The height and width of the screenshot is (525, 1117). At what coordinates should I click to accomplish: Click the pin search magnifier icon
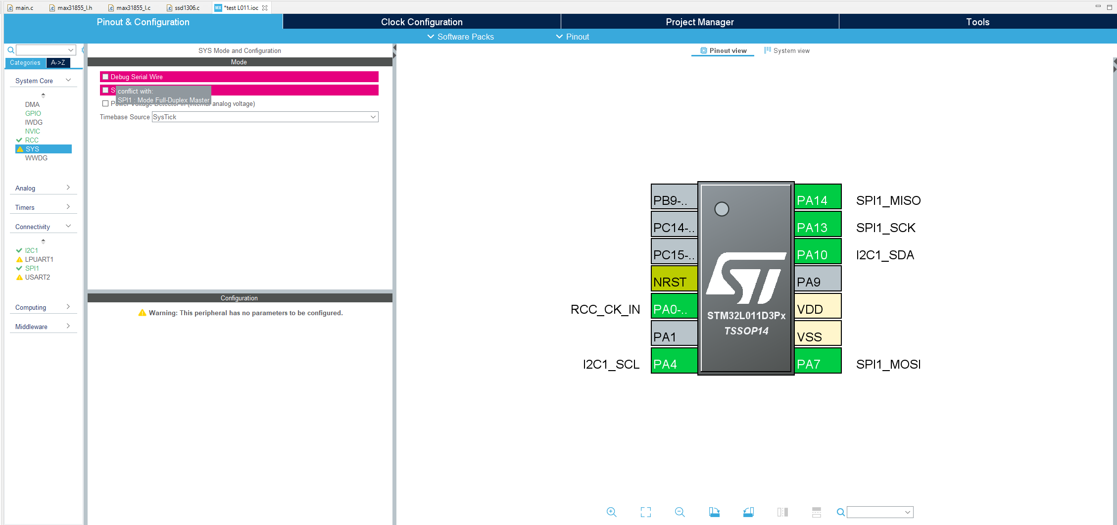point(840,512)
